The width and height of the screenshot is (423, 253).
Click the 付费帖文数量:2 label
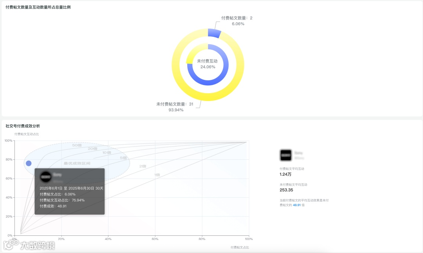[x=237, y=18]
